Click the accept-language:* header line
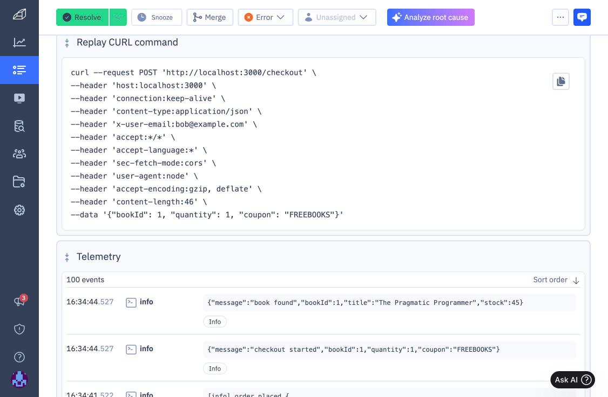This screenshot has width=608, height=397. 138,150
